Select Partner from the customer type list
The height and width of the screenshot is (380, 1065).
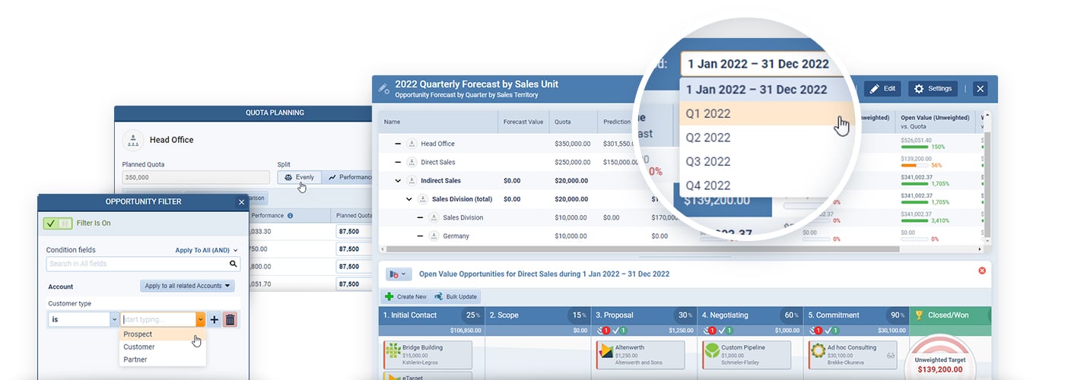(x=162, y=359)
